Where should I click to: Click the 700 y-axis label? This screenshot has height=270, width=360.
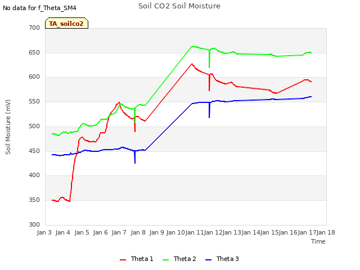[x=34, y=28]
